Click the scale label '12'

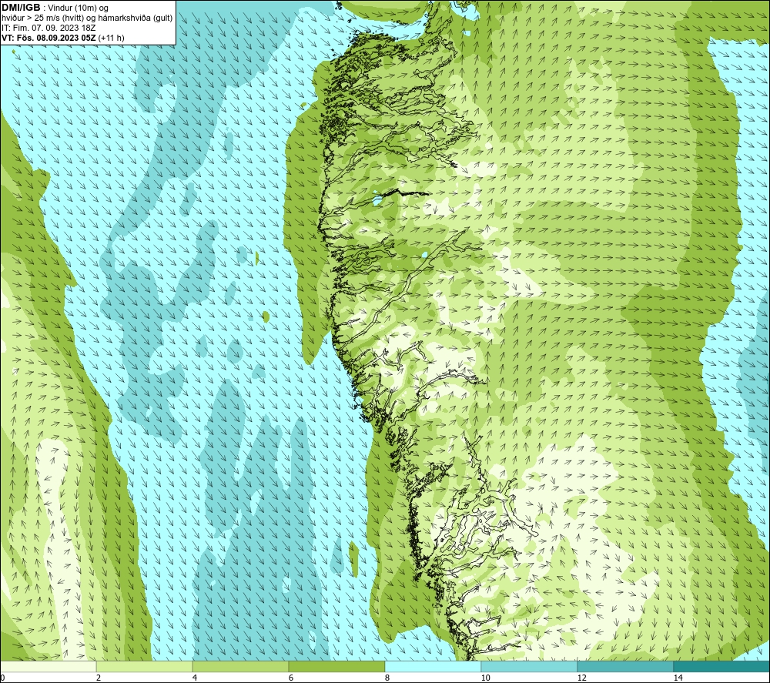coord(581,678)
